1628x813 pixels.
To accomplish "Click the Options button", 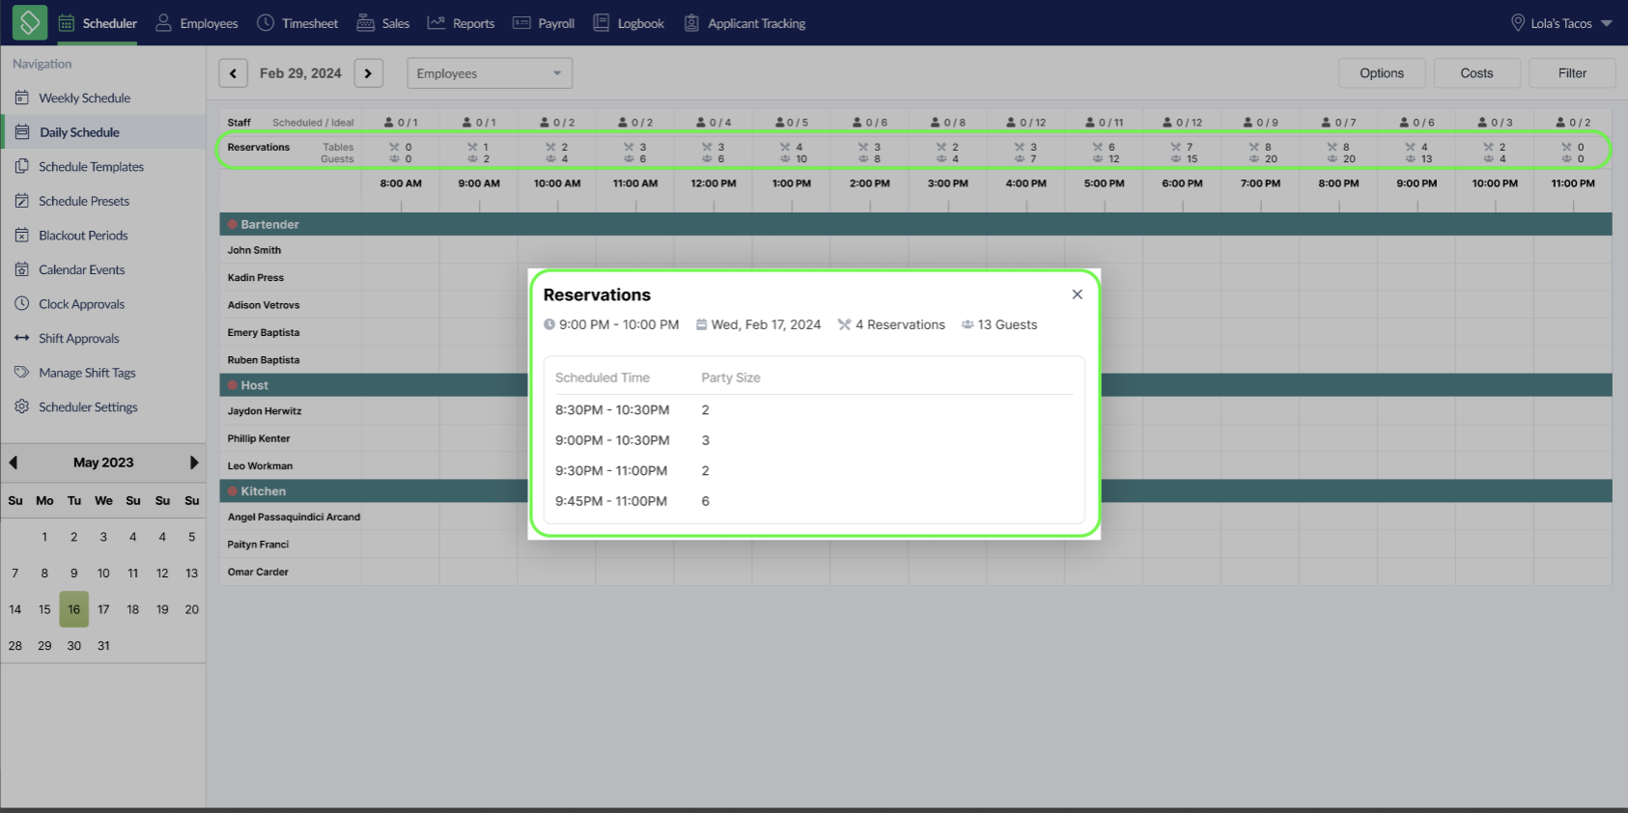I will pos(1382,73).
